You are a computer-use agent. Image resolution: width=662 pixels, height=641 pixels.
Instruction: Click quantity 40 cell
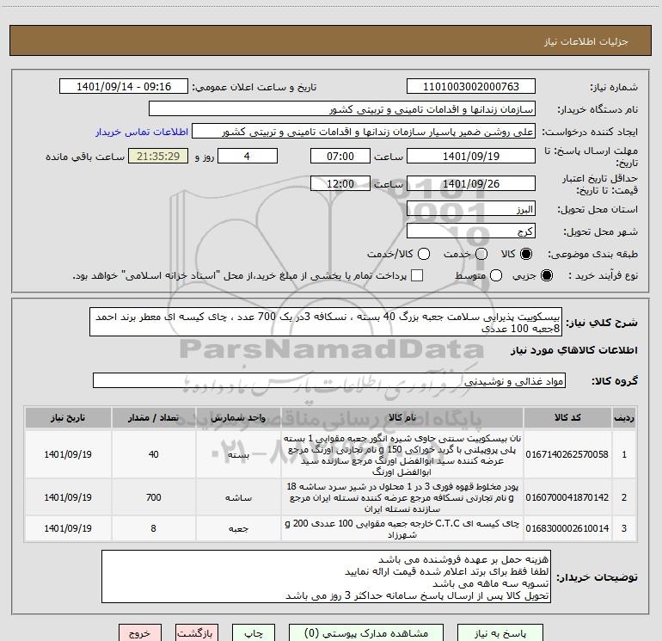pyautogui.click(x=153, y=454)
